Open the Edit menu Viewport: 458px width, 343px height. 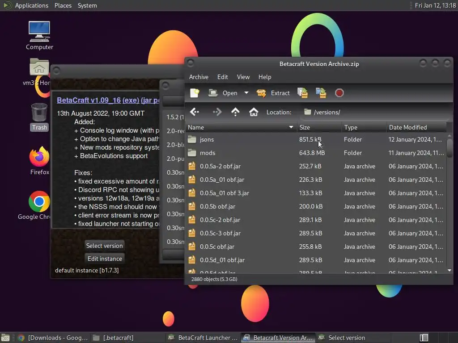coord(223,77)
